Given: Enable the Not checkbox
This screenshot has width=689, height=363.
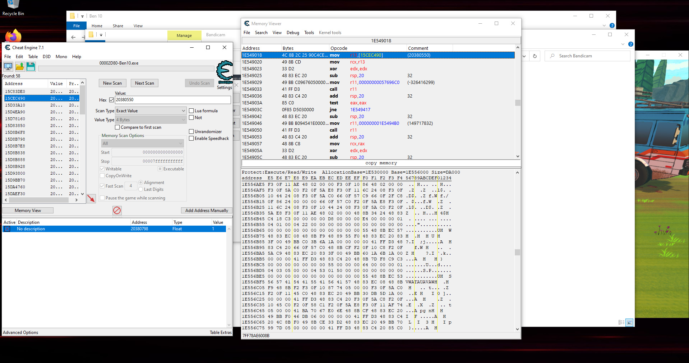Looking at the screenshot, I should tap(191, 118).
